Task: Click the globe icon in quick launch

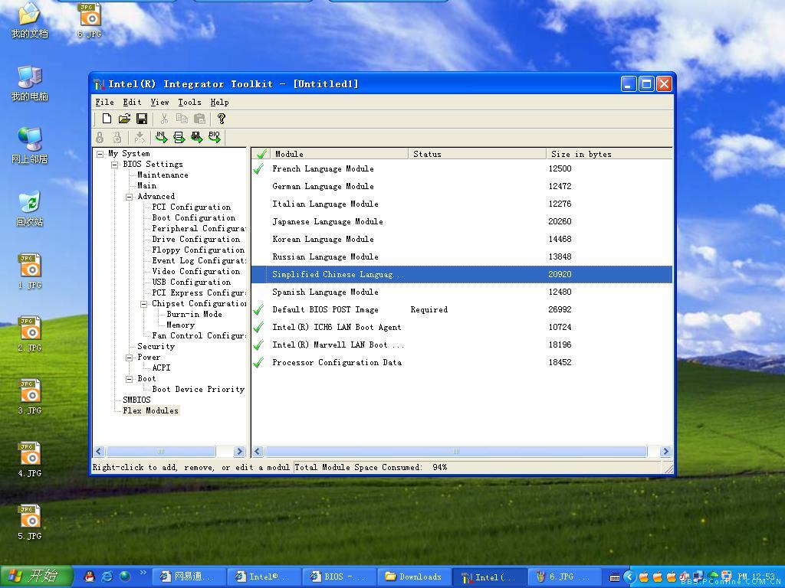Action: [x=125, y=577]
